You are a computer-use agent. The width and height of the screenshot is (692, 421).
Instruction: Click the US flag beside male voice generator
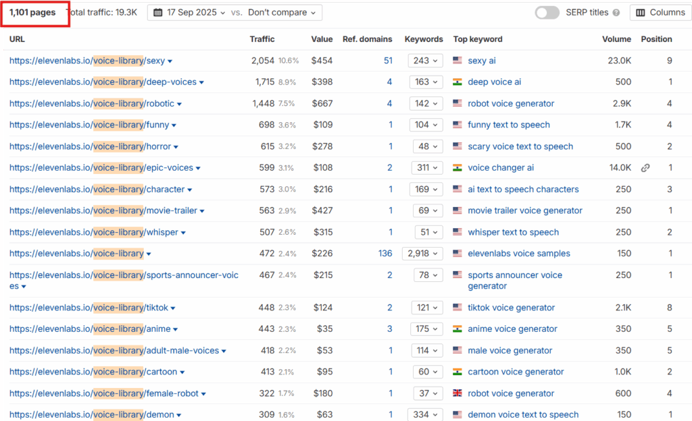(458, 350)
